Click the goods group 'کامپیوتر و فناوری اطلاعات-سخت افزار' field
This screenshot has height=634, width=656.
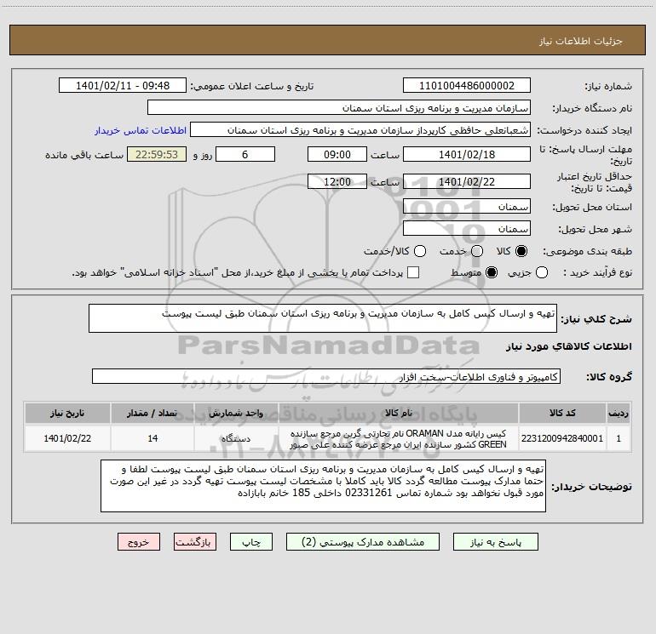pyautogui.click(x=326, y=376)
